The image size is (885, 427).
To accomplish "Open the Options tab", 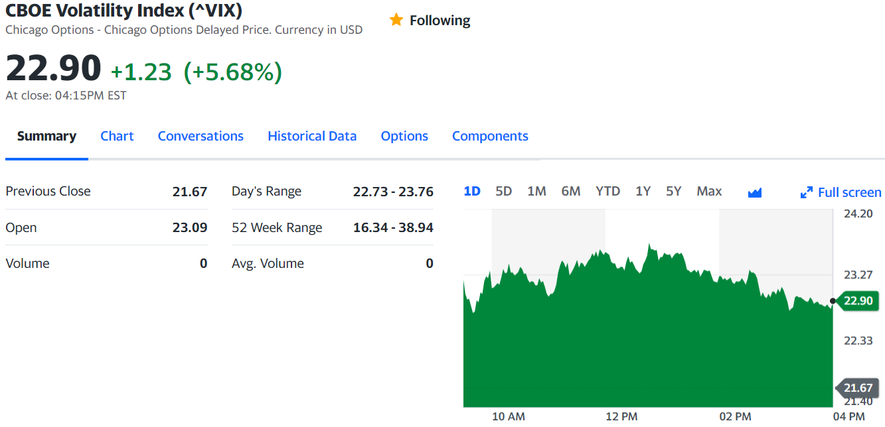I will (404, 136).
